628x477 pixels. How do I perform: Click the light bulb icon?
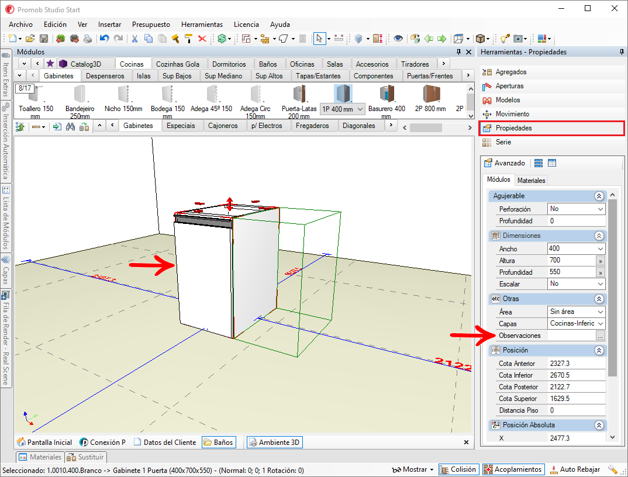pyautogui.click(x=504, y=39)
